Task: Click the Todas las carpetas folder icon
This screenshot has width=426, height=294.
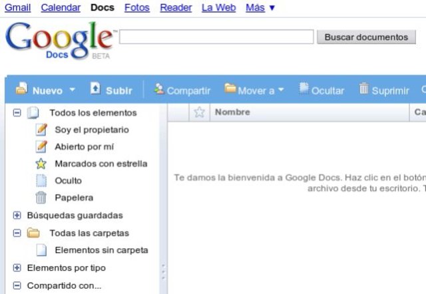Action: pyautogui.click(x=33, y=233)
